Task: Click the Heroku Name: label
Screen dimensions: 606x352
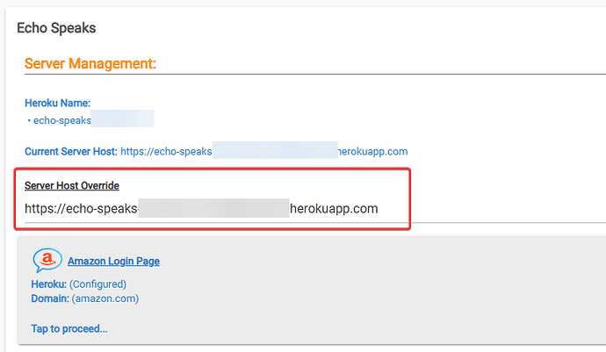Action: click(x=58, y=104)
